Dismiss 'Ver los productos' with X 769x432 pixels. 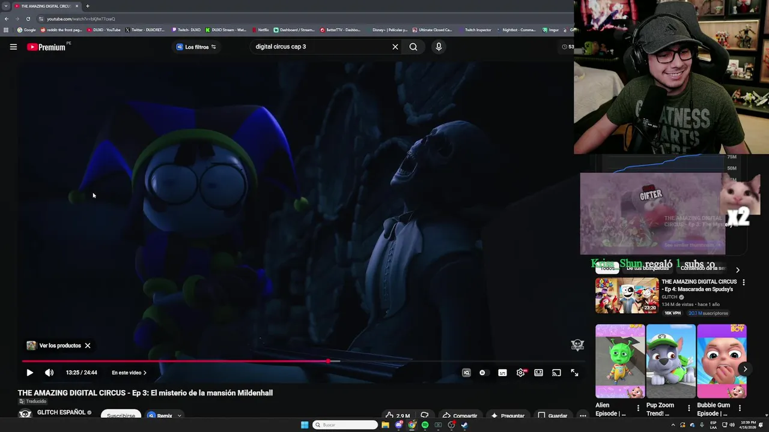[88, 346]
